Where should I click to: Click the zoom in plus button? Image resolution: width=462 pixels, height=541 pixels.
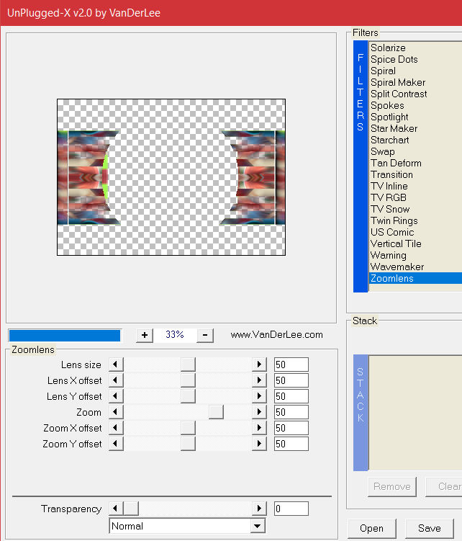point(145,335)
